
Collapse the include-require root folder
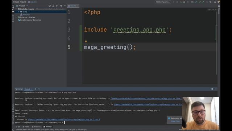(x=16, y=9)
